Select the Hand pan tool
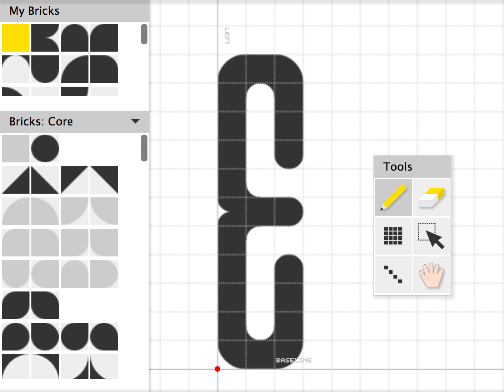The image size is (504, 392). pos(431,274)
